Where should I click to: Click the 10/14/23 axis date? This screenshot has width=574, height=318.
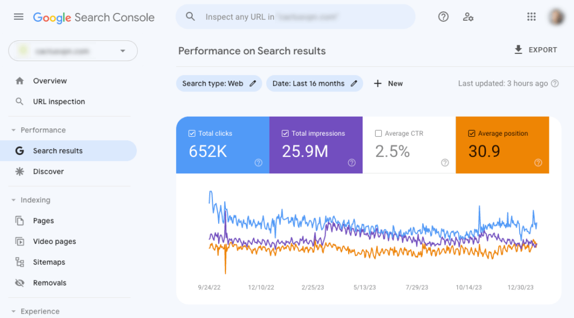469,288
